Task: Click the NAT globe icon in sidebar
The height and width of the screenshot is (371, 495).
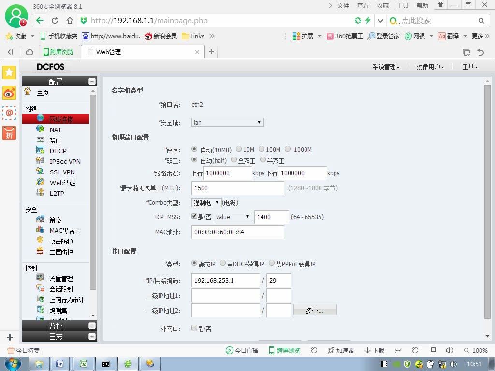Action: [x=40, y=128]
